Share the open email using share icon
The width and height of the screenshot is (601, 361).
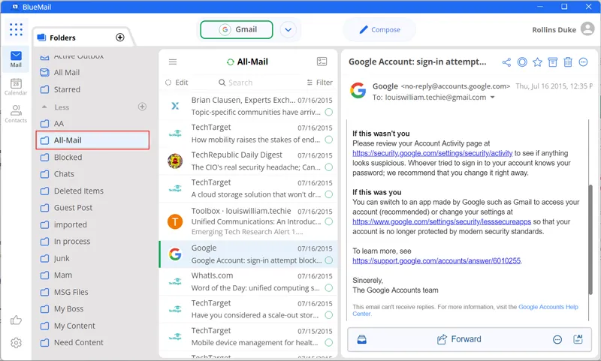tap(506, 62)
